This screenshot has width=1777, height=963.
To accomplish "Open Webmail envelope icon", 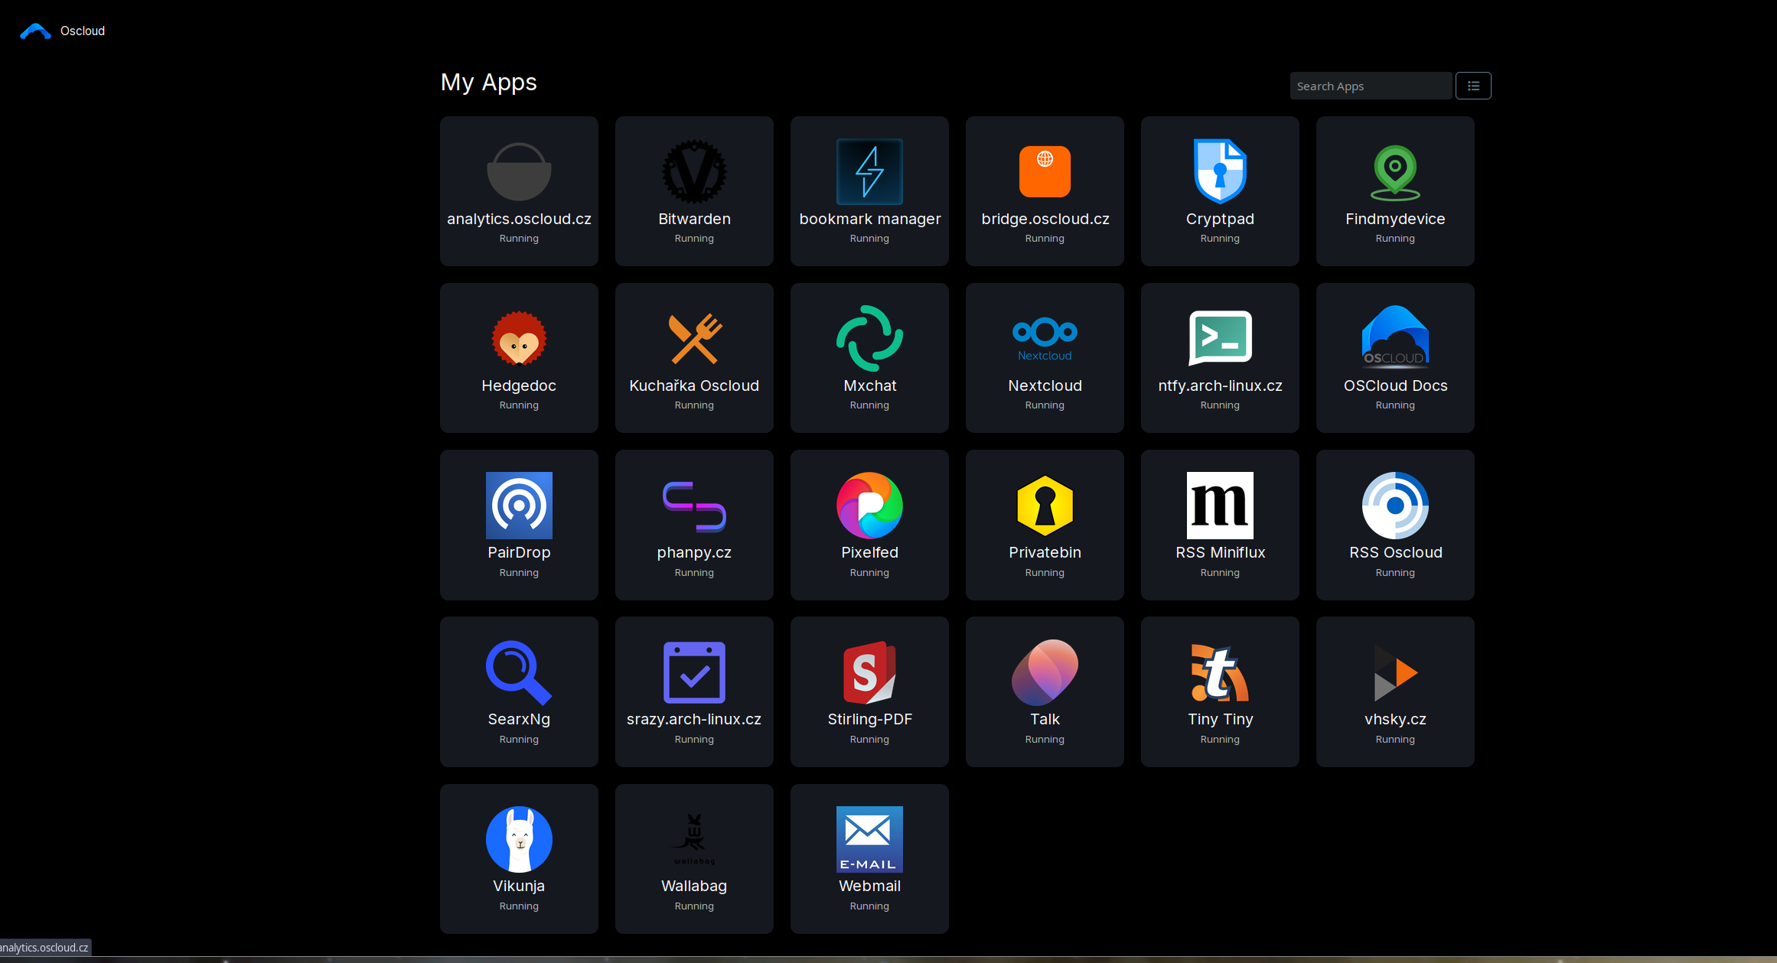I will click(x=869, y=839).
